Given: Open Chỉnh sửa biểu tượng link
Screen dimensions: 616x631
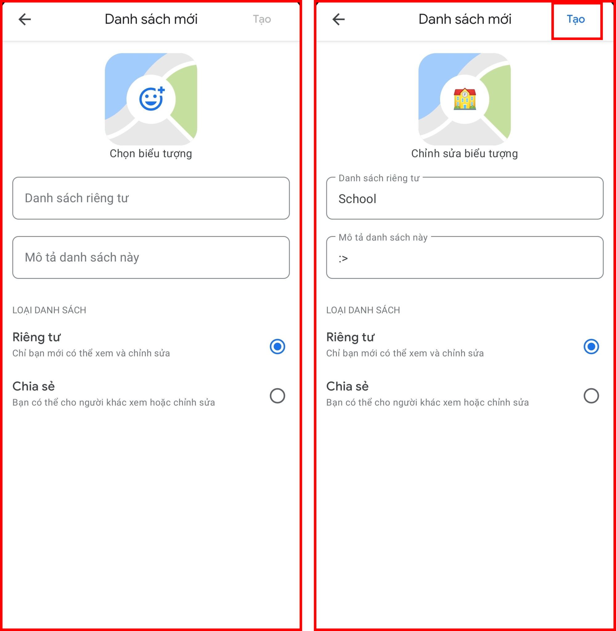Looking at the screenshot, I should [465, 153].
